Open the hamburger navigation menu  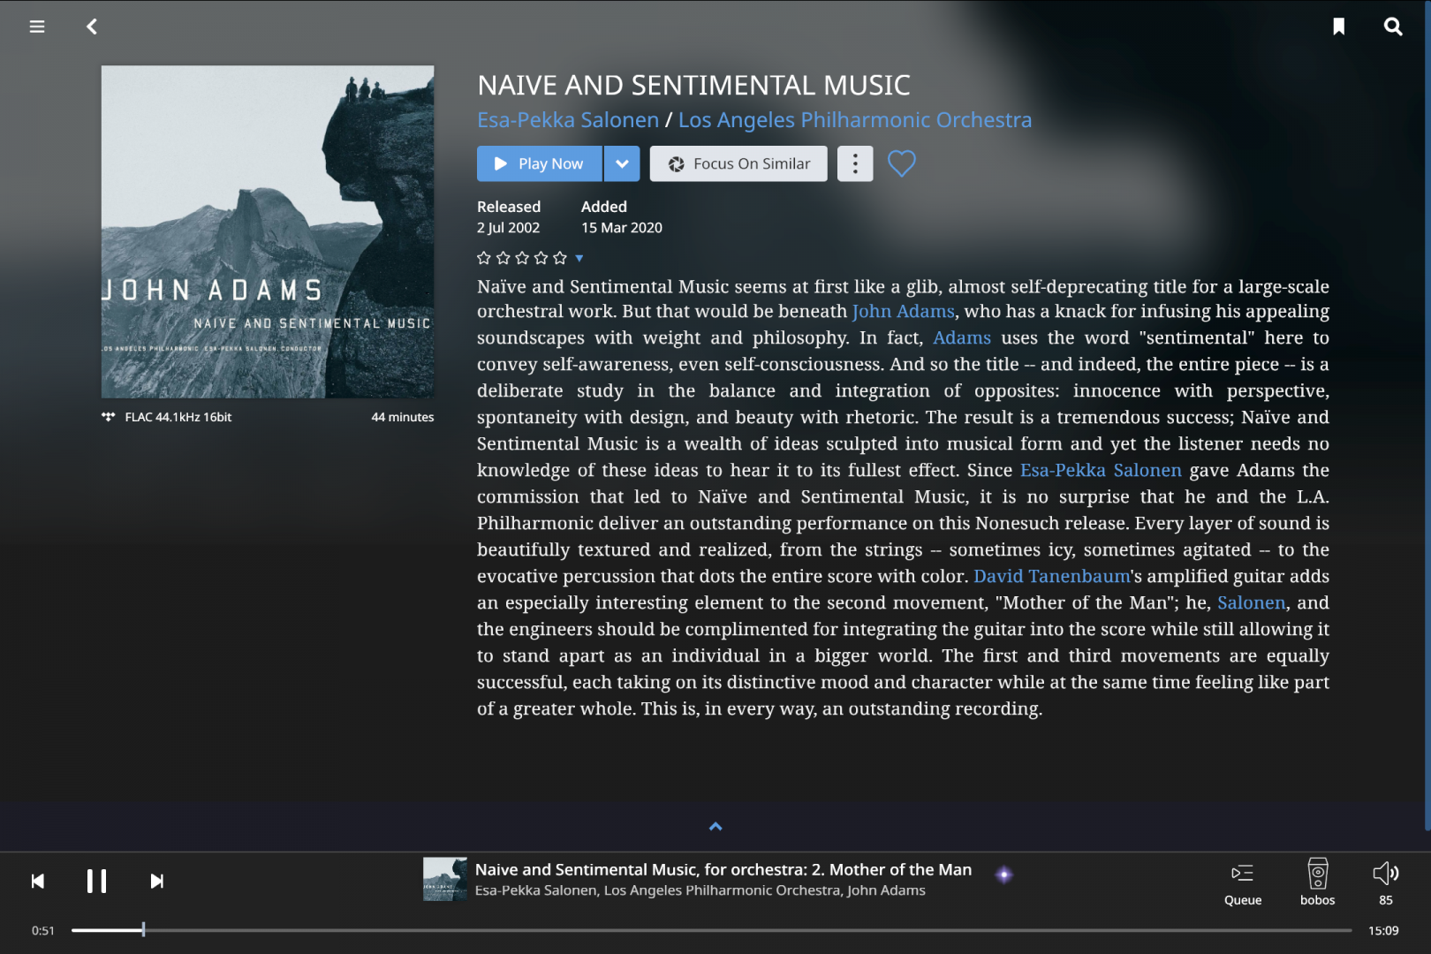click(37, 26)
